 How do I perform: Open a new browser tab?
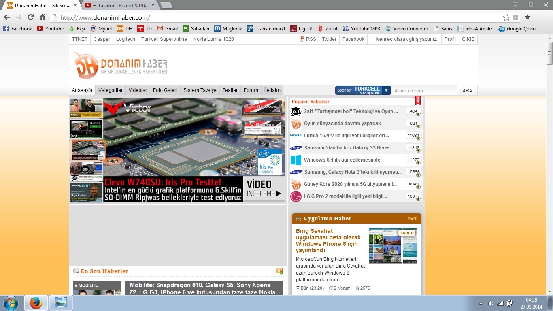coord(166,6)
